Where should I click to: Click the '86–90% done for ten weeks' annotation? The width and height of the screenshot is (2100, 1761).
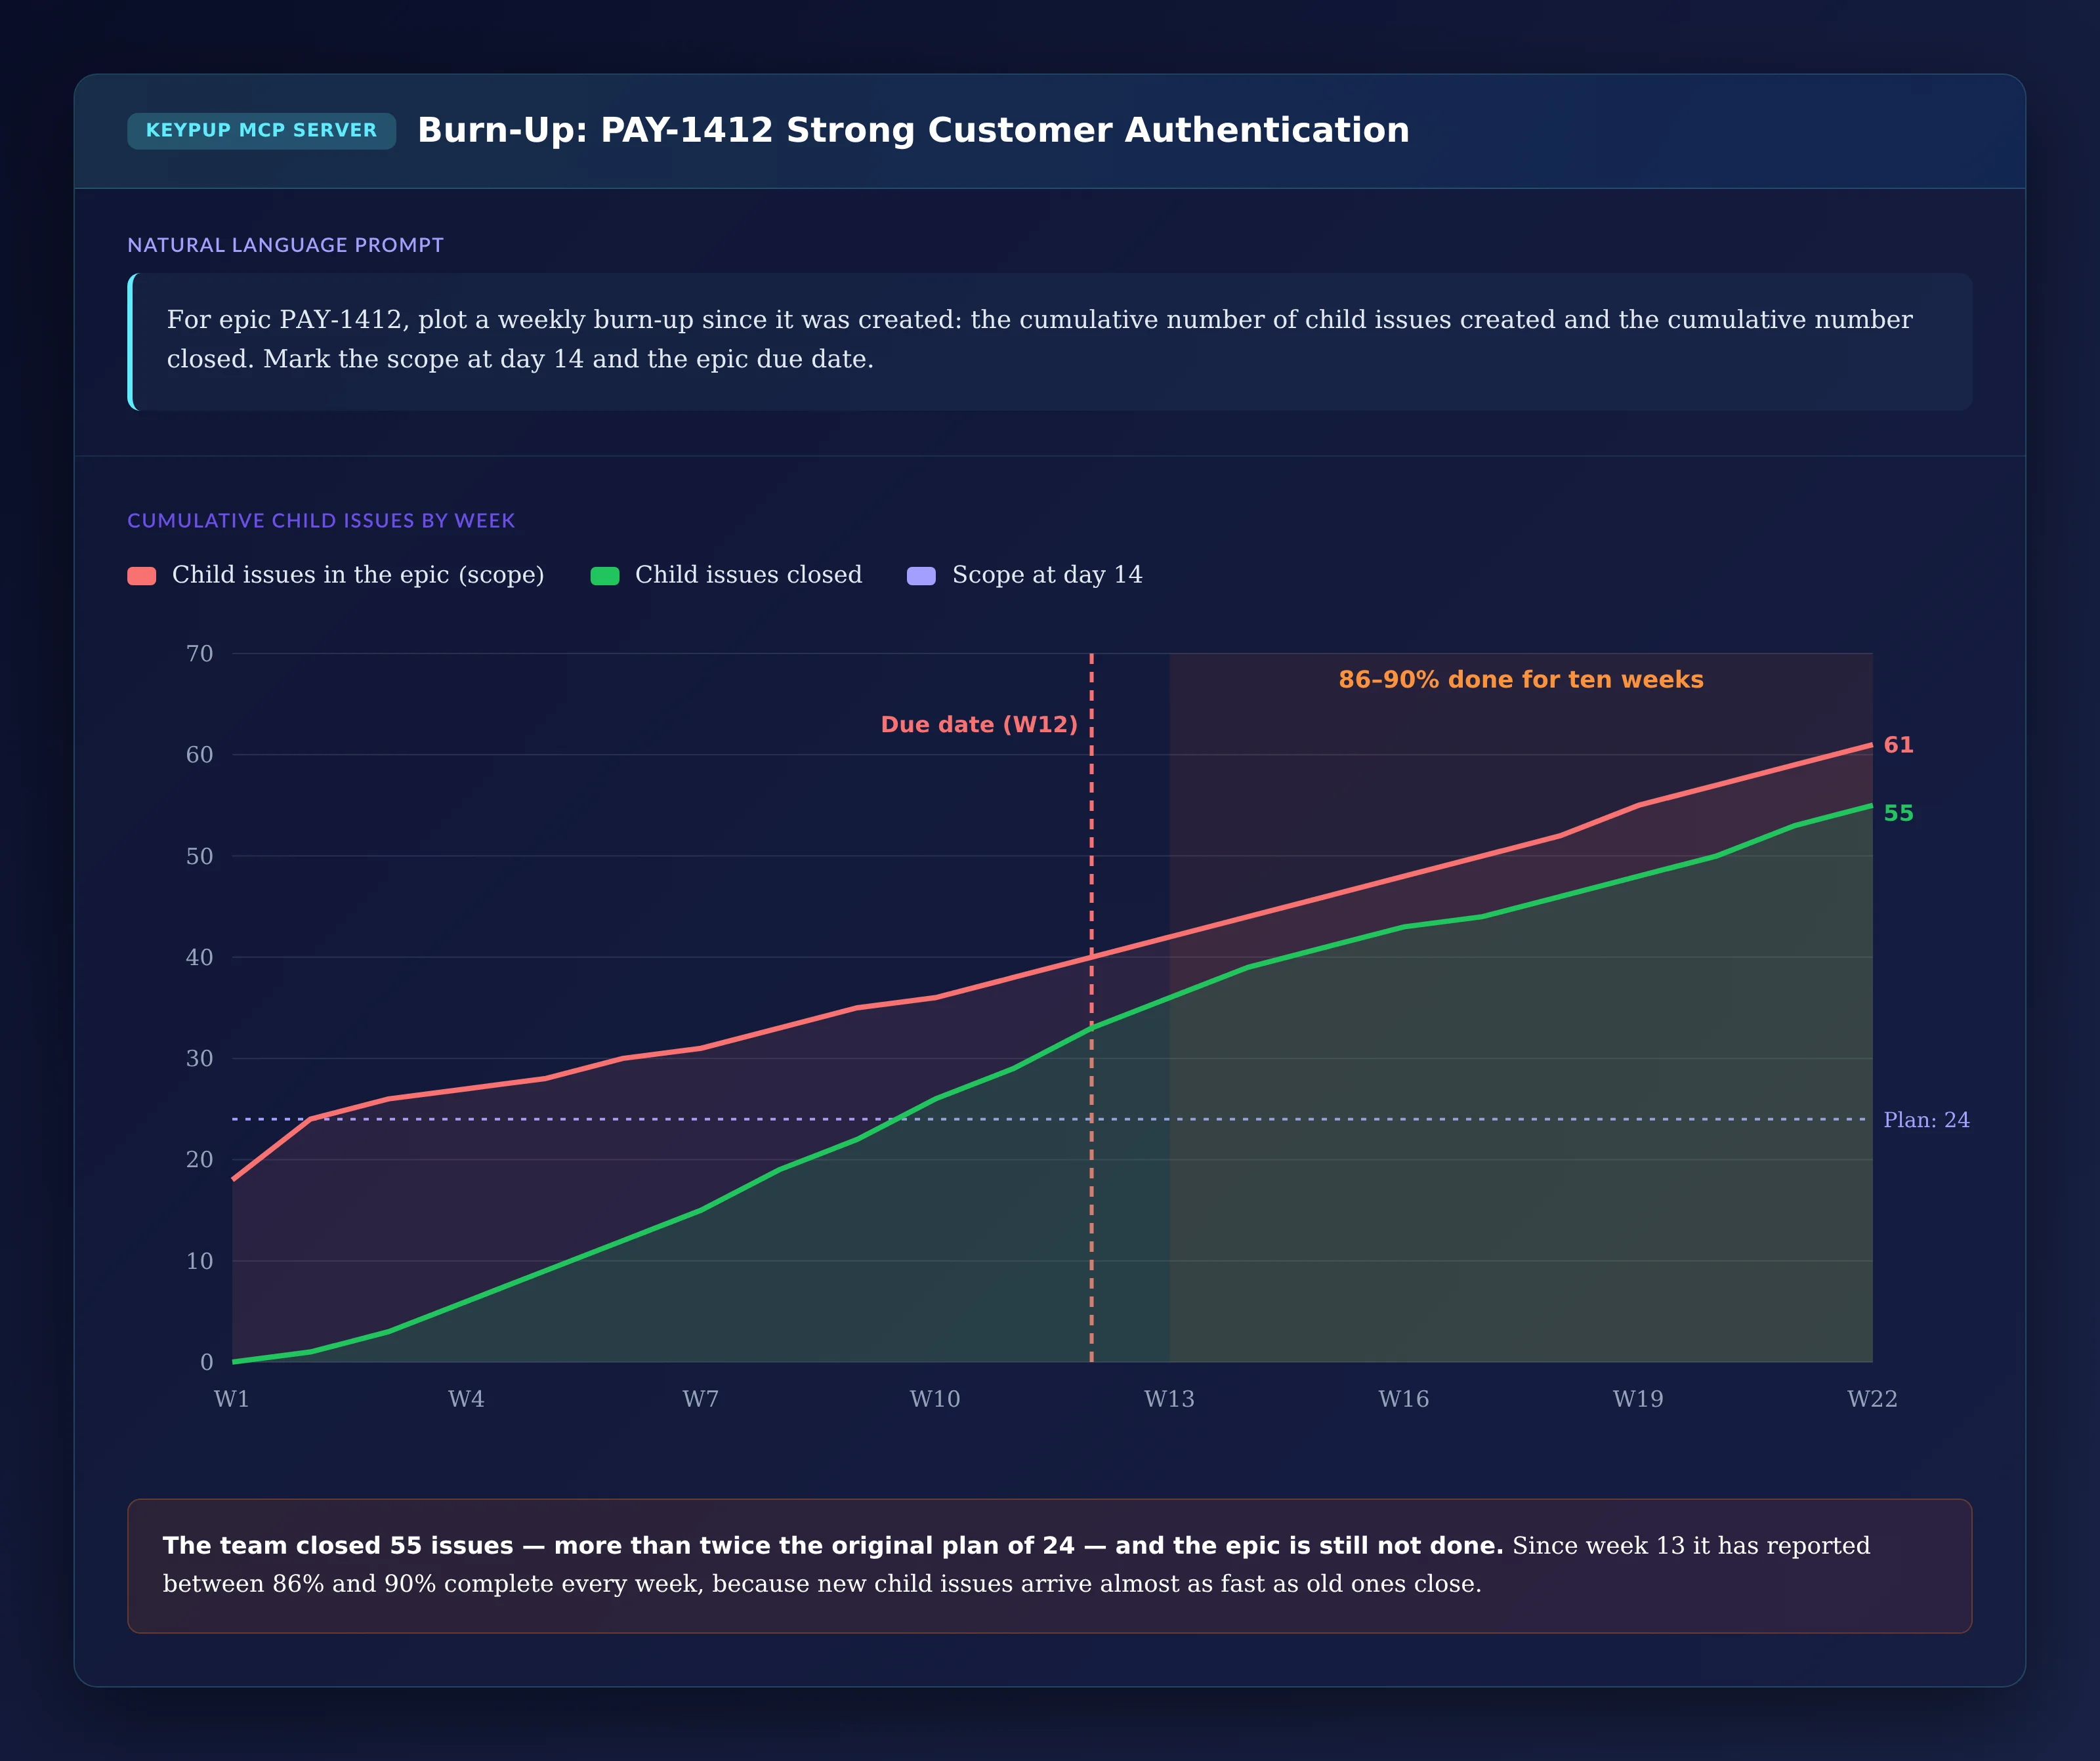point(1521,680)
